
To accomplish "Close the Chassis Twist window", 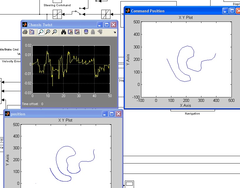I will (x=114, y=24).
